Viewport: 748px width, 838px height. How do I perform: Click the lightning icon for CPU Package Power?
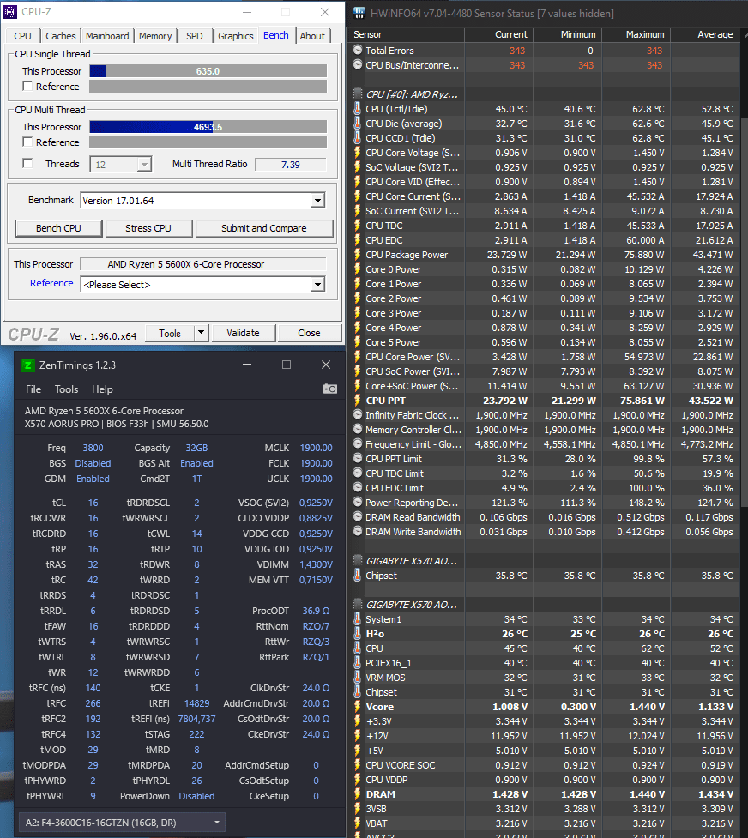point(358,255)
